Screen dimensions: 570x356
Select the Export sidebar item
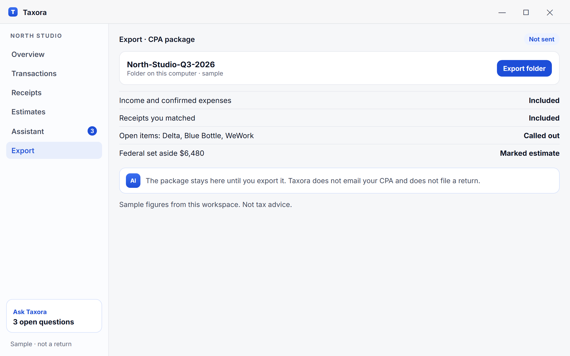tap(54, 150)
